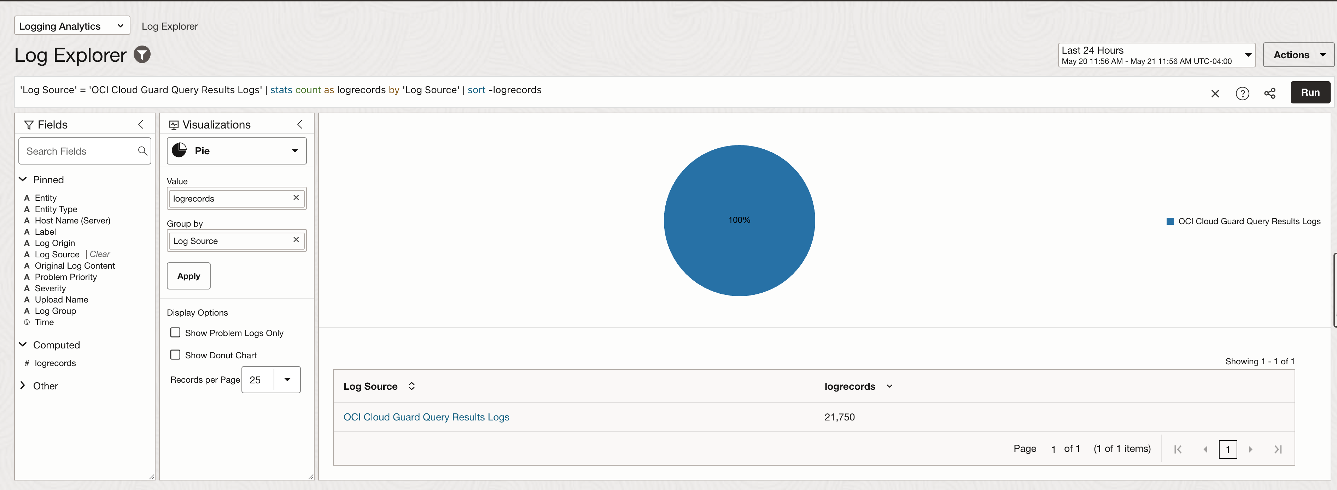Open OCI Cloud Guard Query Results Logs link
Viewport: 1337px width, 490px height.
point(426,417)
